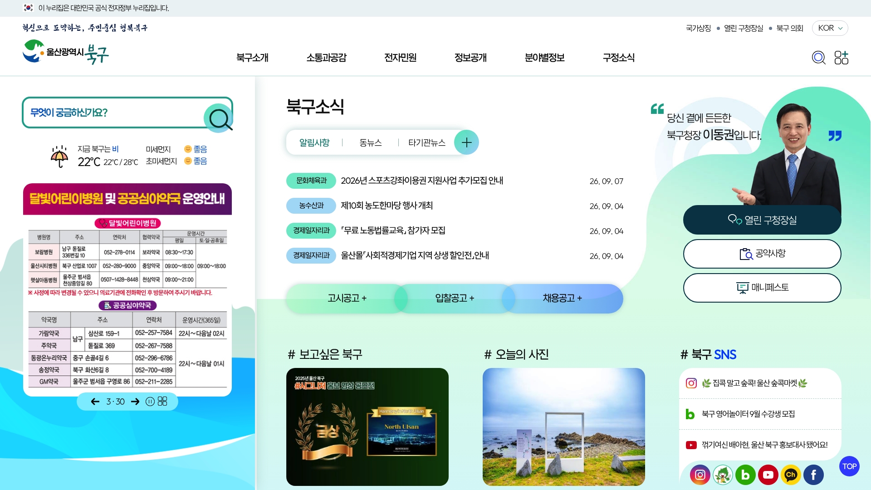Screen dimensions: 871x490
Task: Open Instagram round icon at bottom
Action: [700, 475]
